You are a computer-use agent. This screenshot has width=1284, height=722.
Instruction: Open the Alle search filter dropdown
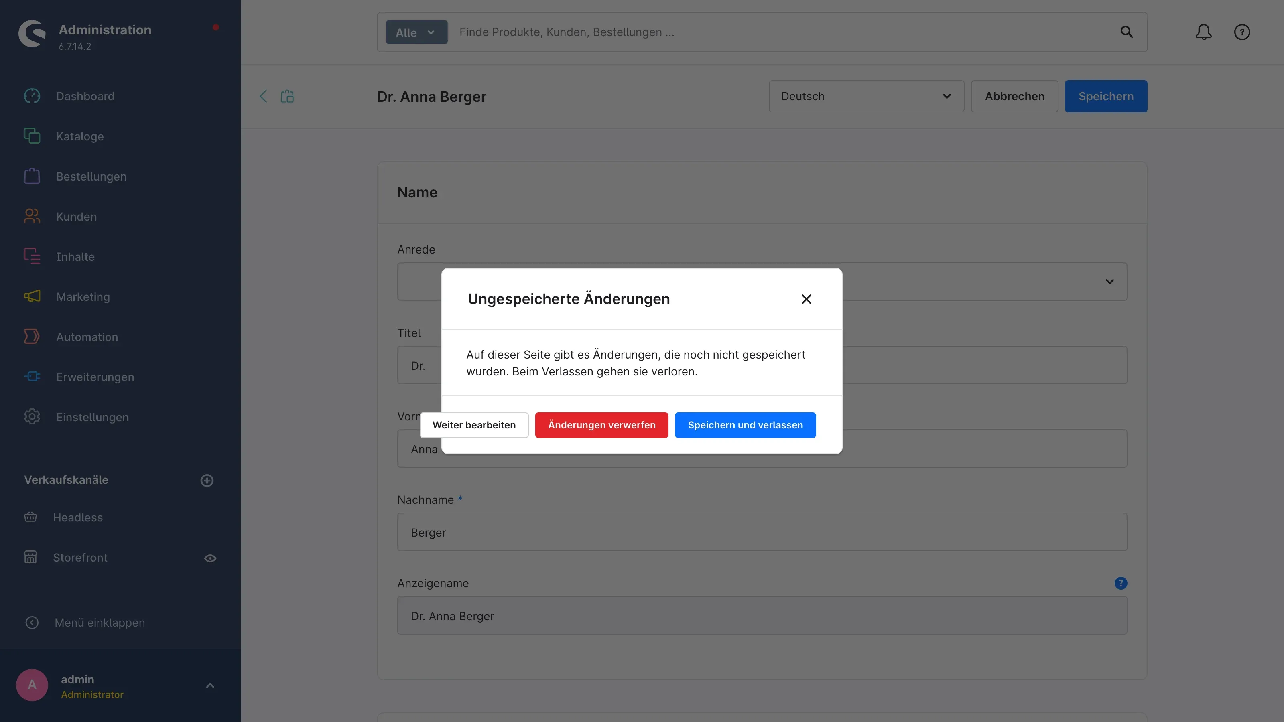click(416, 32)
